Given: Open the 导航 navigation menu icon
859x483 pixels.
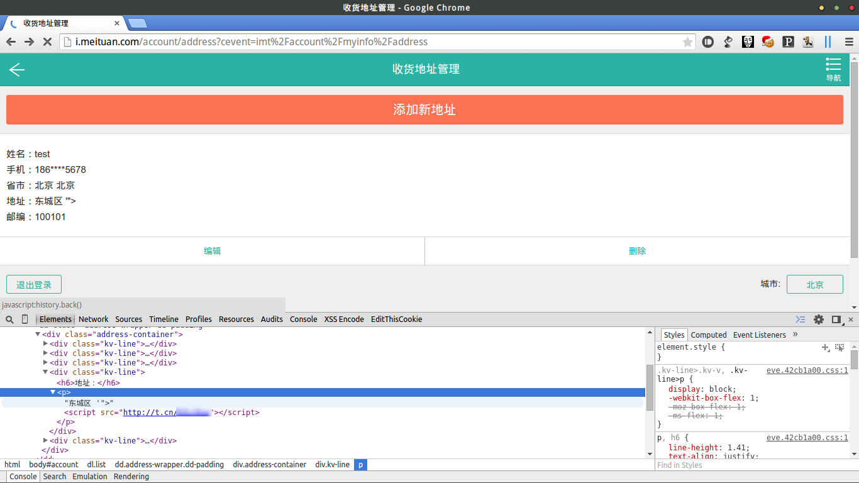Looking at the screenshot, I should click(x=833, y=69).
